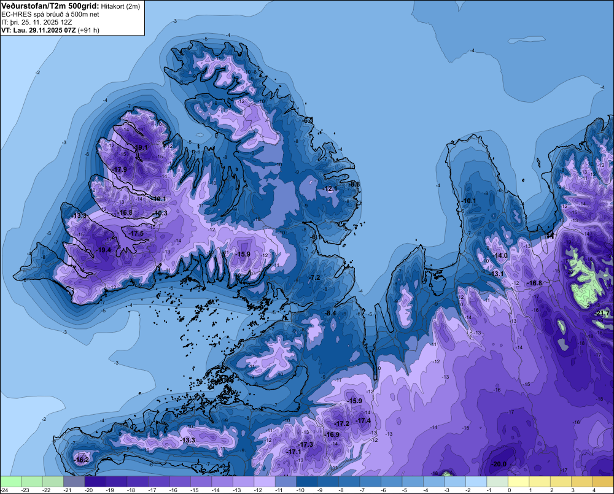Click the '(+91 h)' forecast offset text
The height and width of the screenshot is (494, 614).
point(88,30)
